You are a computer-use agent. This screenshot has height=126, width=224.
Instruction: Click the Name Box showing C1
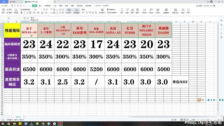(10, 18)
